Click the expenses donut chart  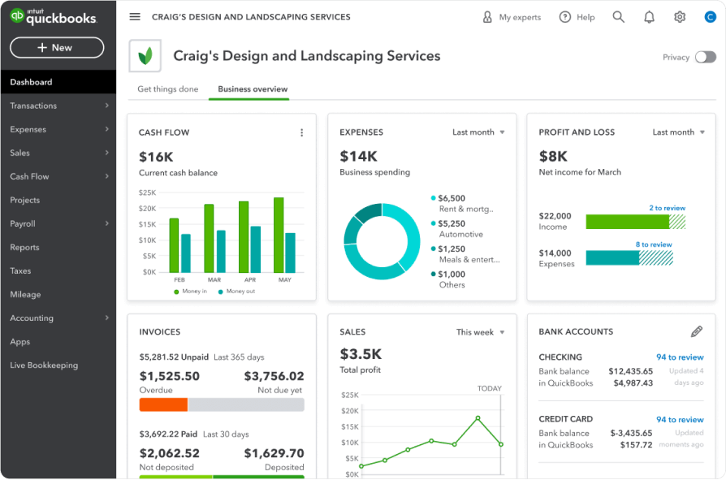click(382, 241)
